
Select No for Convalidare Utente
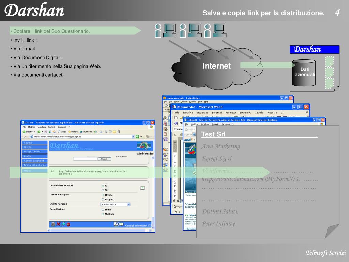[103, 190]
